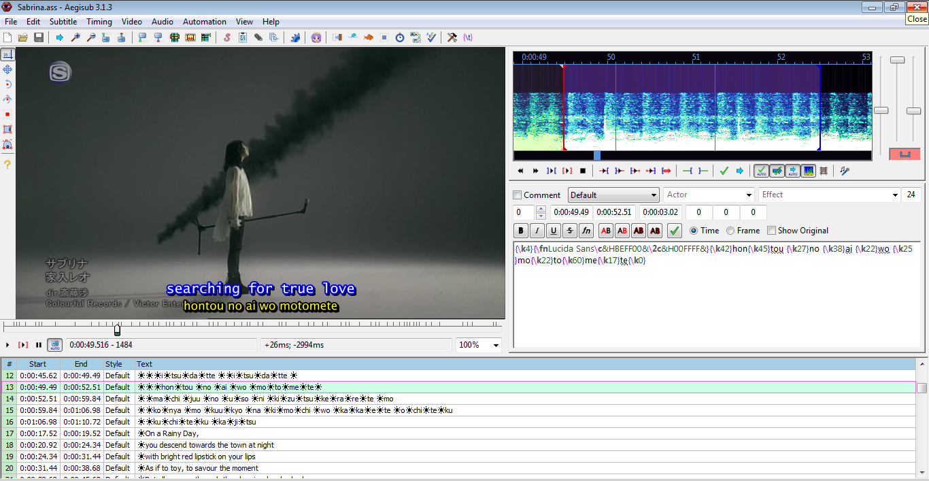929x481 pixels.
Task: Open Shift Times icon in toolbar
Action: [337, 37]
